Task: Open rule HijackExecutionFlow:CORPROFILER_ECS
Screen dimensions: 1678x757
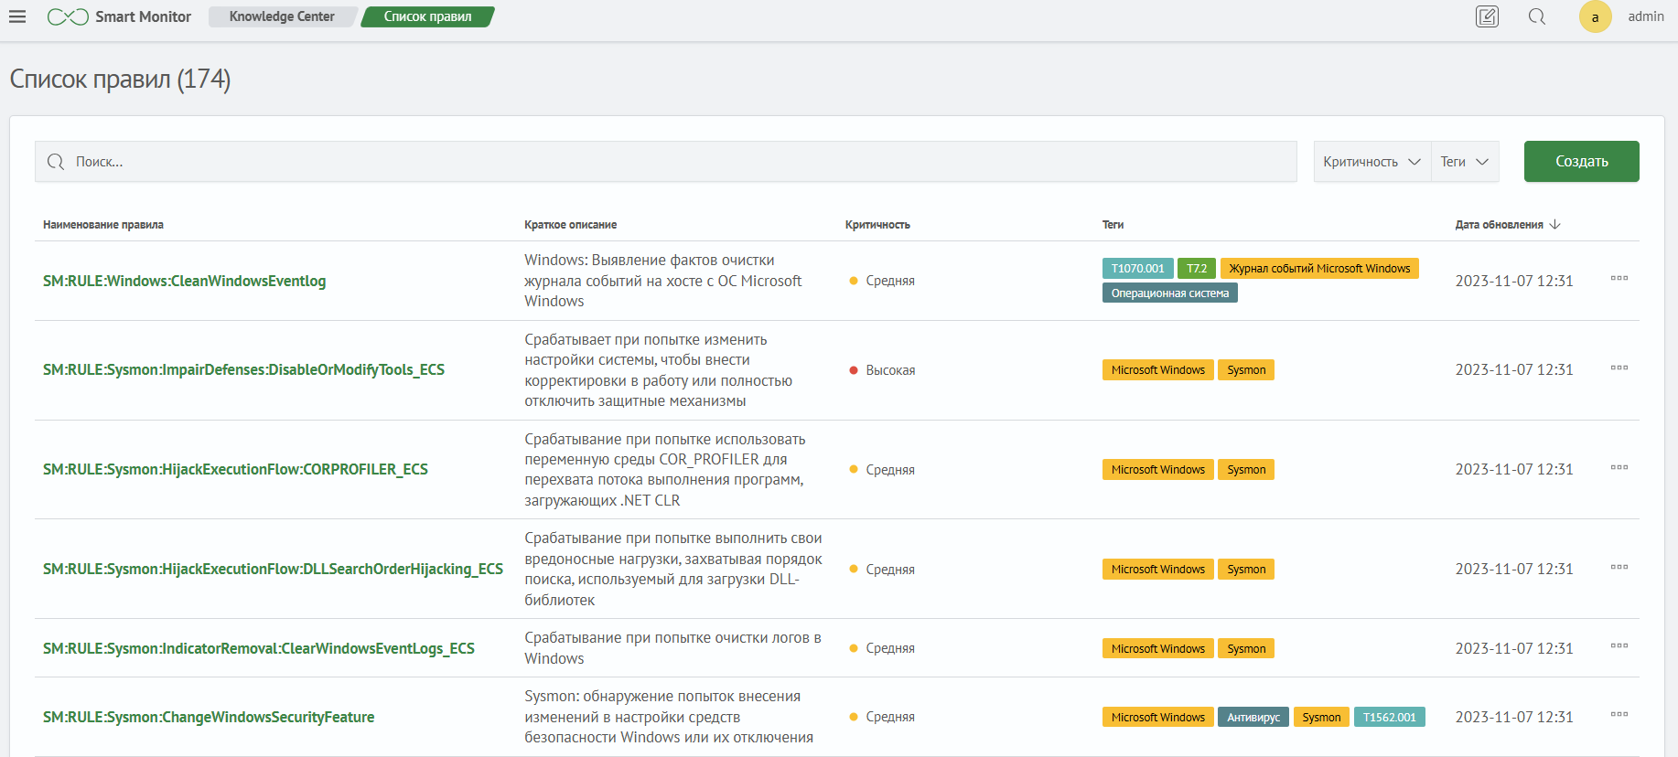Action: click(x=235, y=469)
